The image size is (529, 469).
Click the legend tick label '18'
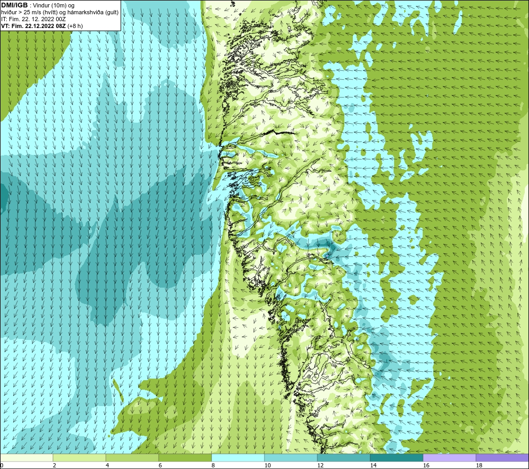pyautogui.click(x=479, y=465)
